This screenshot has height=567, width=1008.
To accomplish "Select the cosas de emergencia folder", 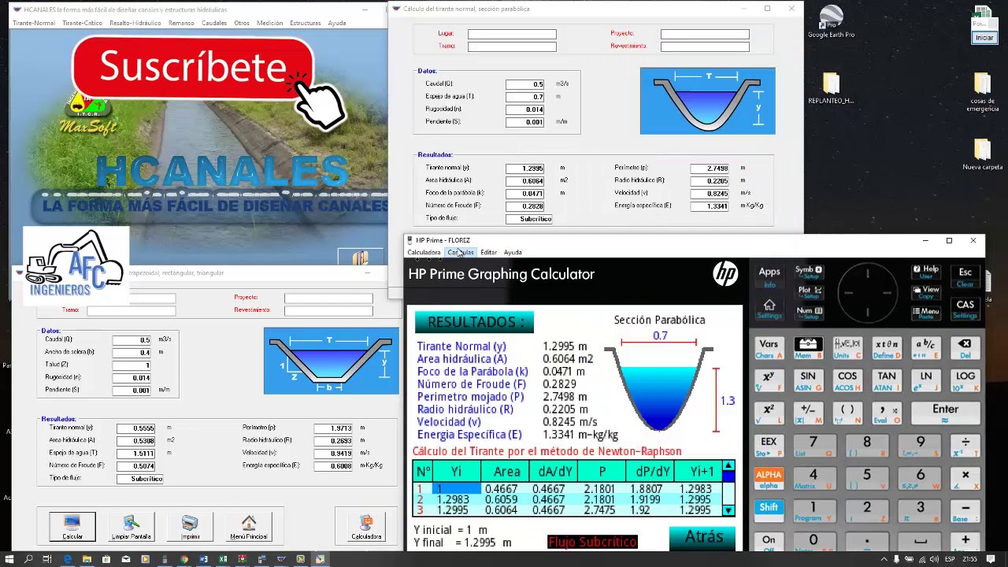I will click(982, 92).
